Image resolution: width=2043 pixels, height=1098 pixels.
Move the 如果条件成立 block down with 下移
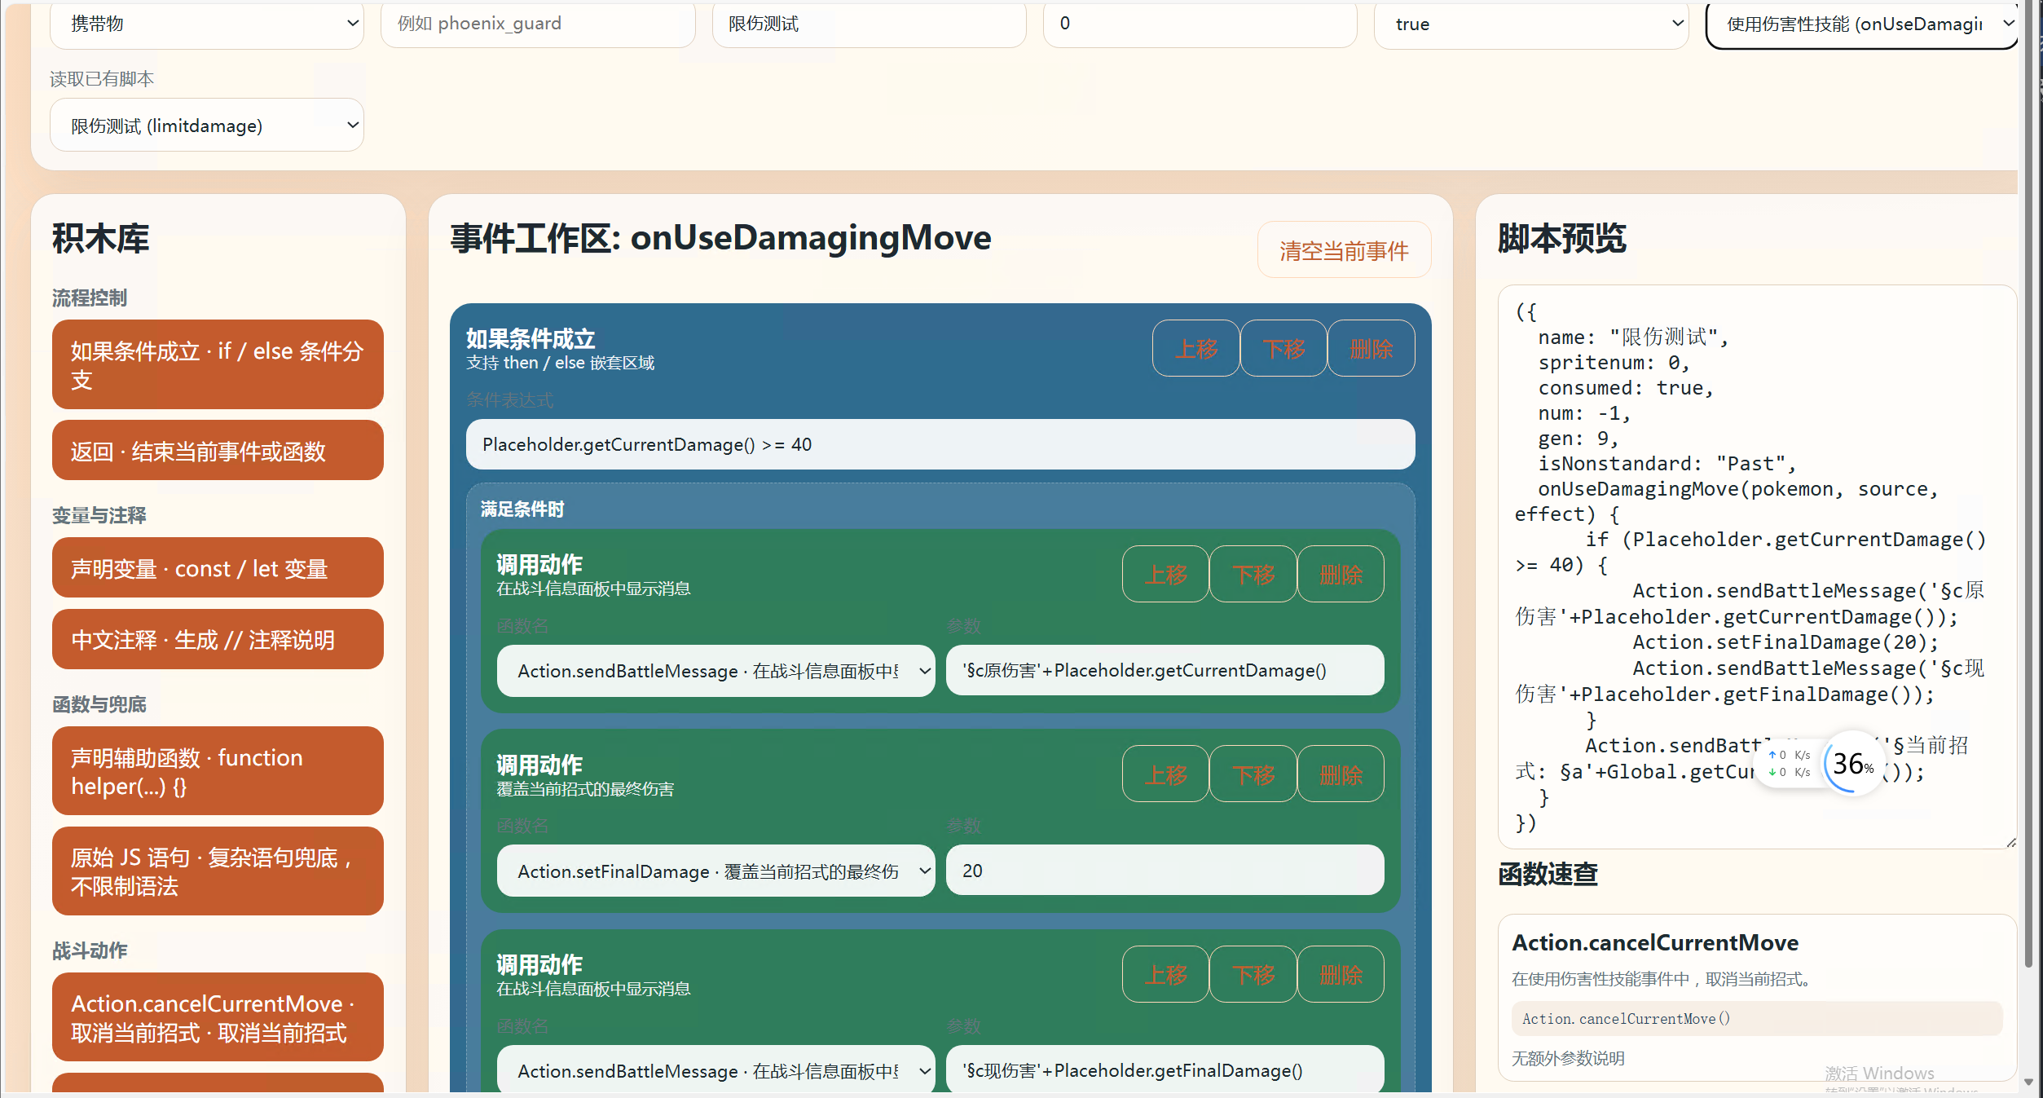1283,349
